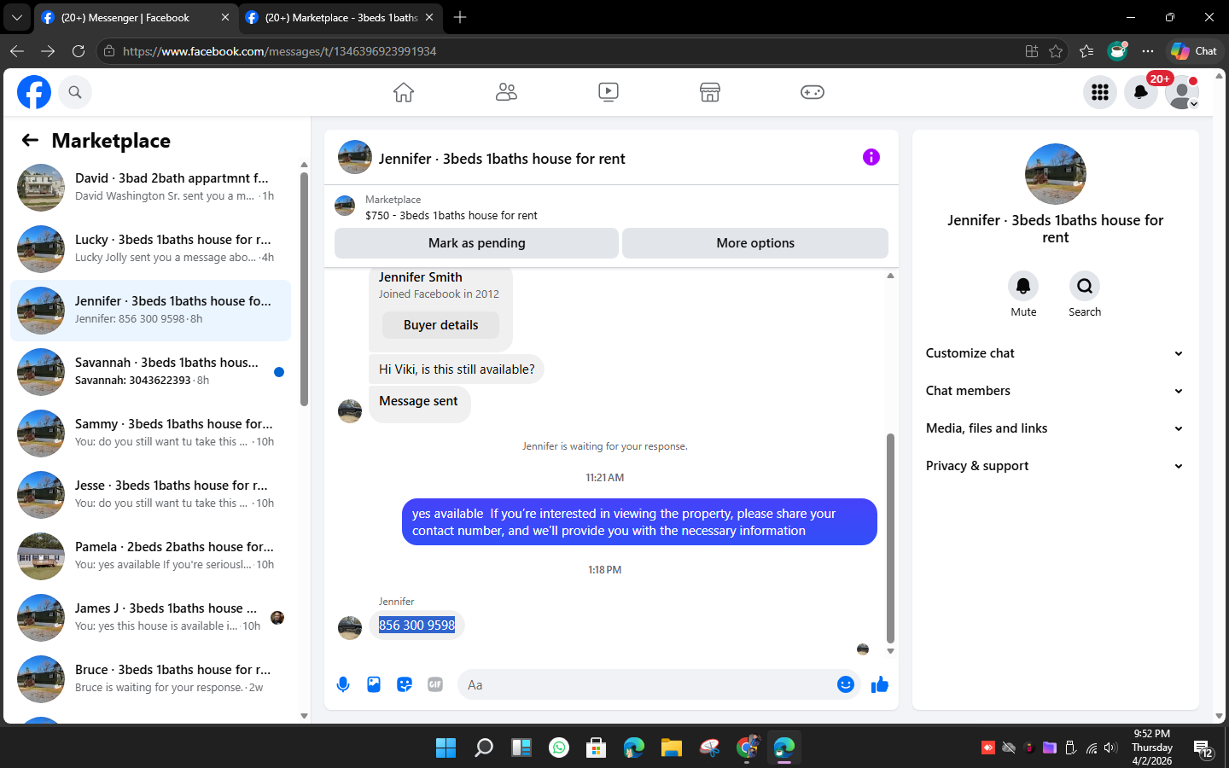Expand Privacy & support section
The height and width of the screenshot is (768, 1229).
pyautogui.click(x=1055, y=466)
